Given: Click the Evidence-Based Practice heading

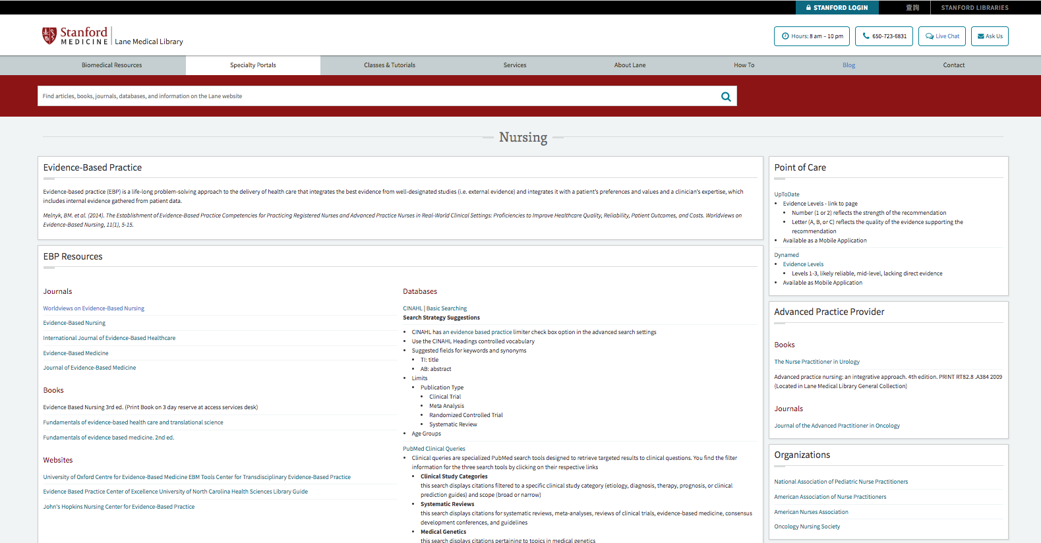Looking at the screenshot, I should (x=93, y=168).
